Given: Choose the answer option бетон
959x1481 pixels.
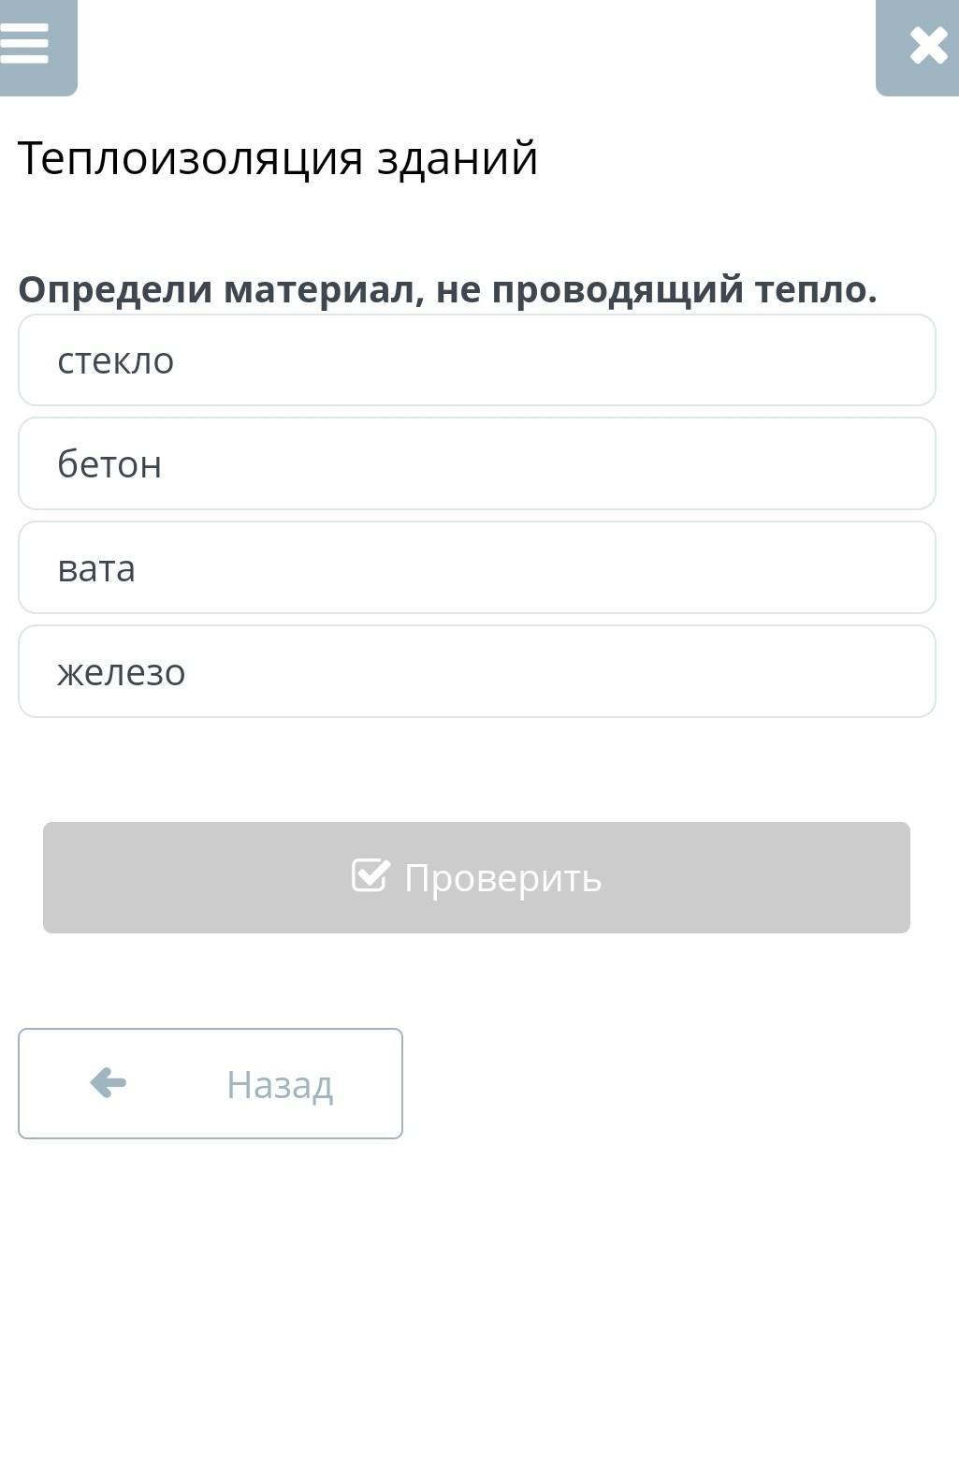Looking at the screenshot, I should click(476, 464).
